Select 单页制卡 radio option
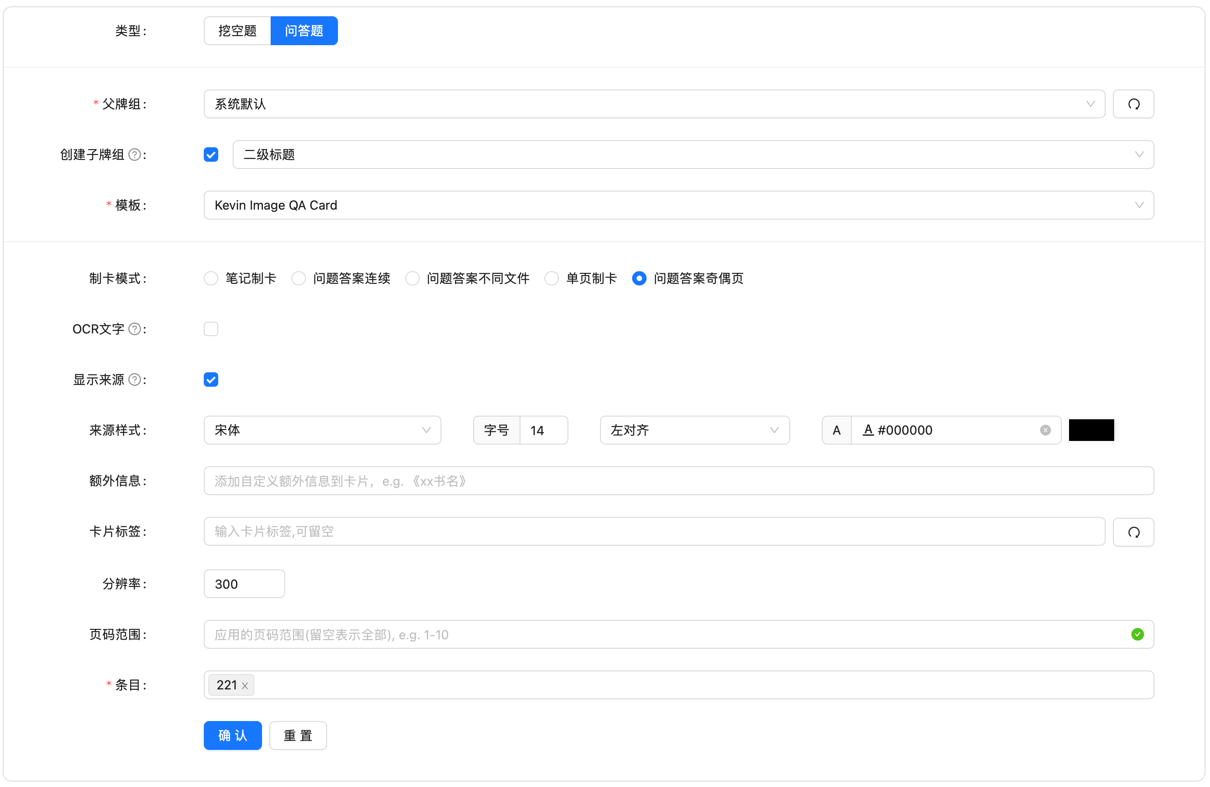The image size is (1210, 787). 552,278
